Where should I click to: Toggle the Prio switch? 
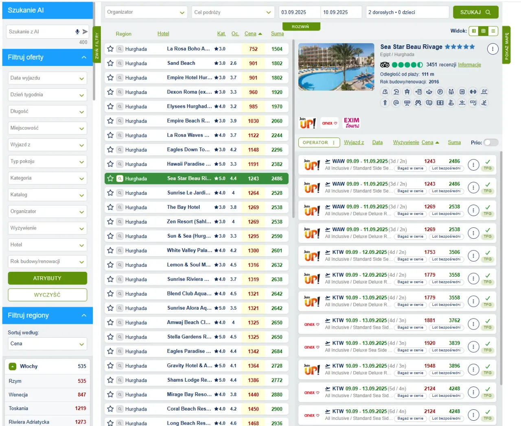[490, 142]
